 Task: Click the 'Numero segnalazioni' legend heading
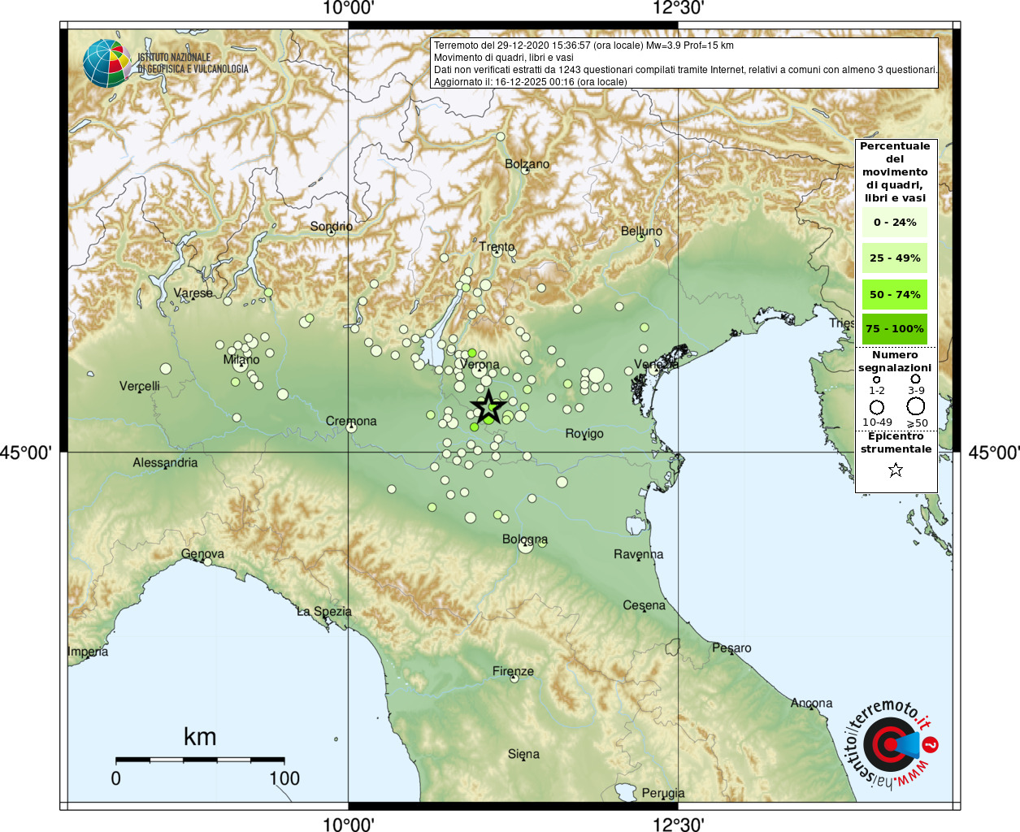(895, 362)
